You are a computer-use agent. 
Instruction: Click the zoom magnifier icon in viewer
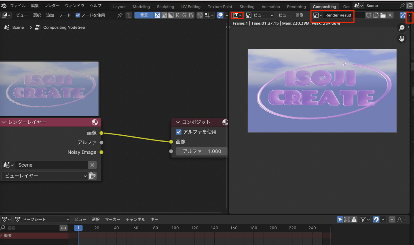(x=402, y=28)
